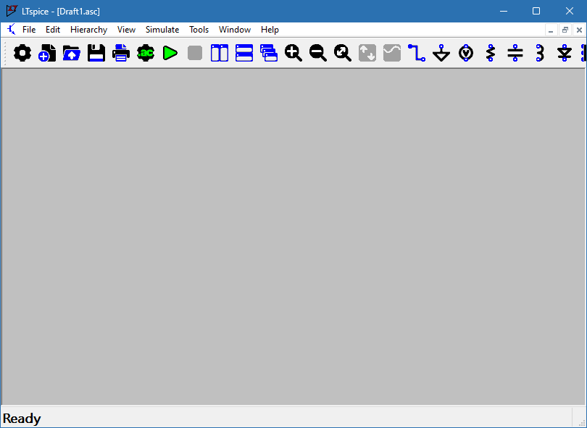The image size is (587, 428).
Task: Place a diode component
Action: pos(564,53)
